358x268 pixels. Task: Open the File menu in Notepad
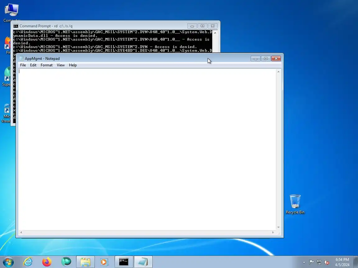click(x=23, y=65)
